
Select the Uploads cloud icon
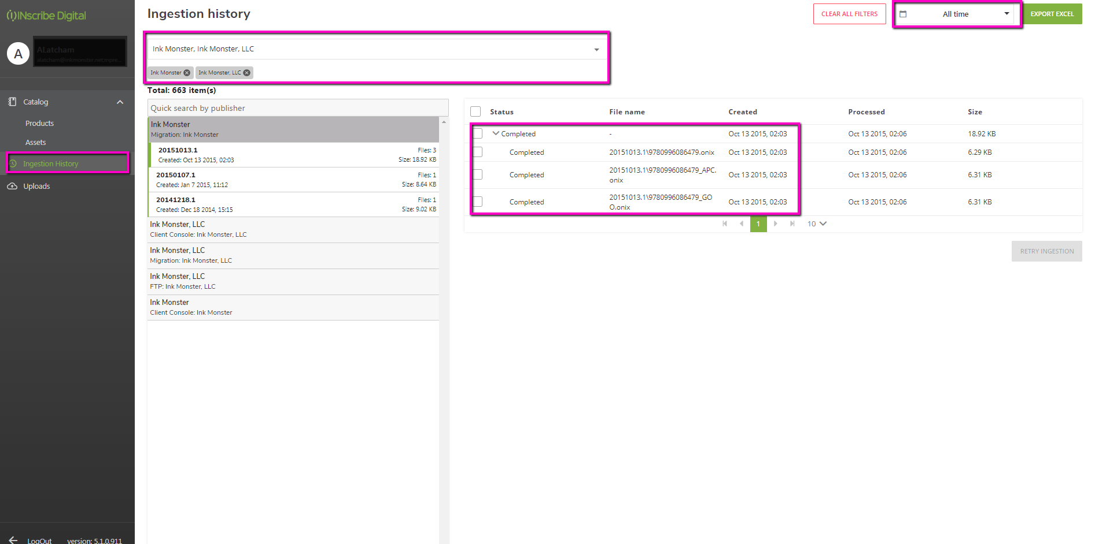click(x=14, y=186)
